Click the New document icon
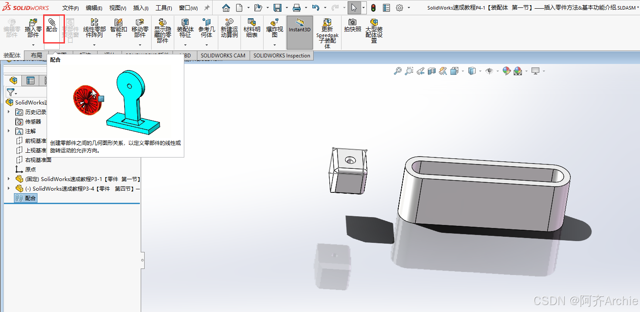Viewport: 640px width, 312px height. (x=239, y=8)
